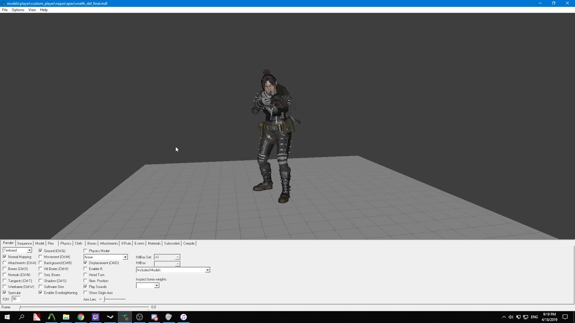Disable Normal Mapping checkbox

(x=4, y=257)
